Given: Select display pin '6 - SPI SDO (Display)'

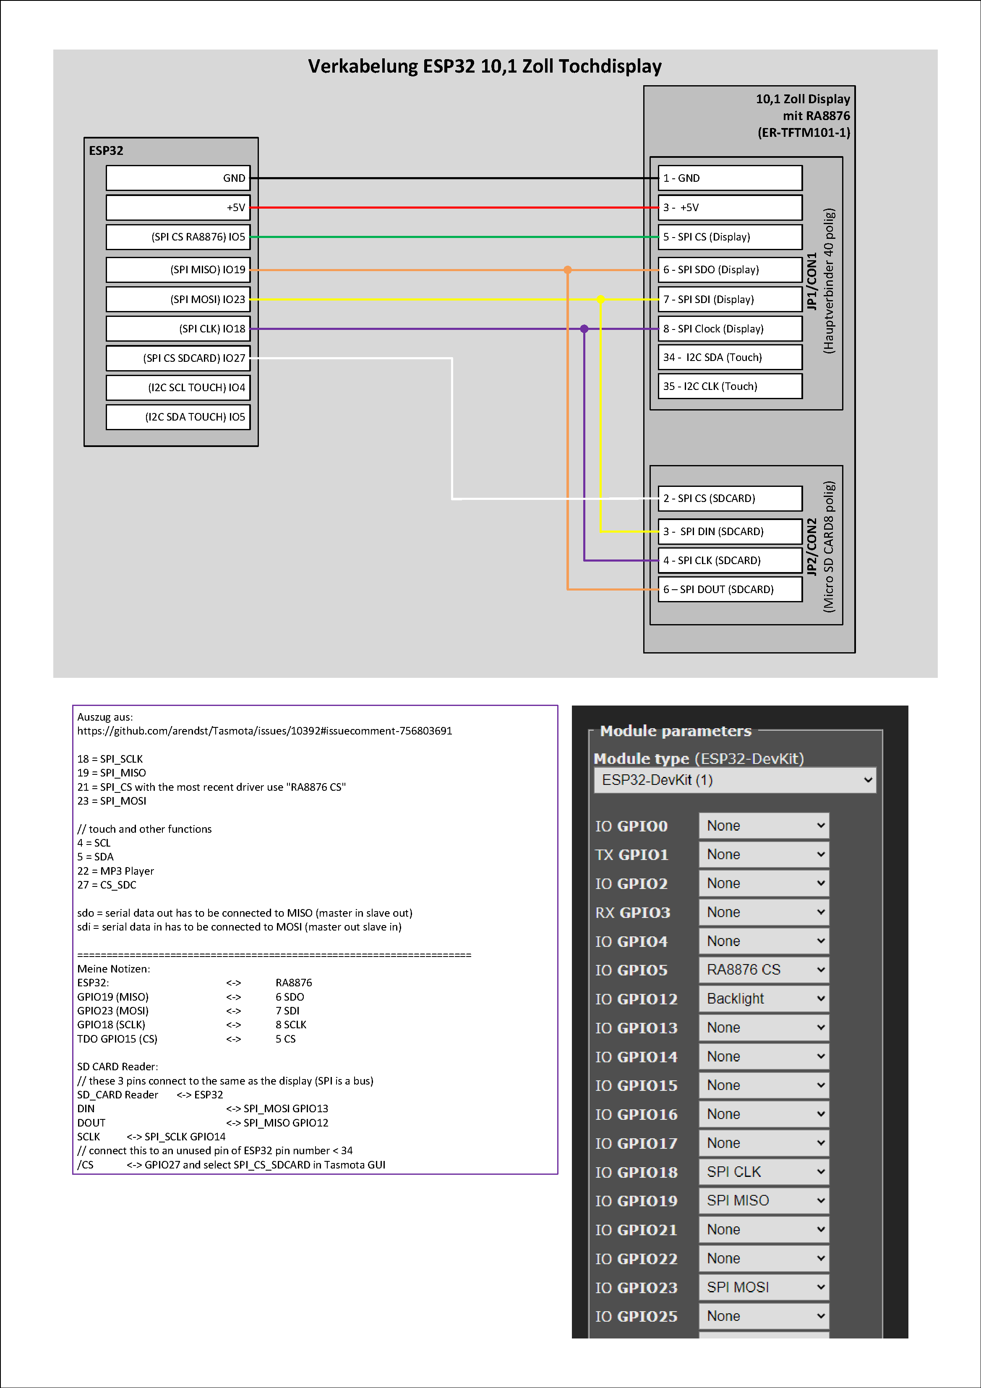Looking at the screenshot, I should click(x=730, y=269).
